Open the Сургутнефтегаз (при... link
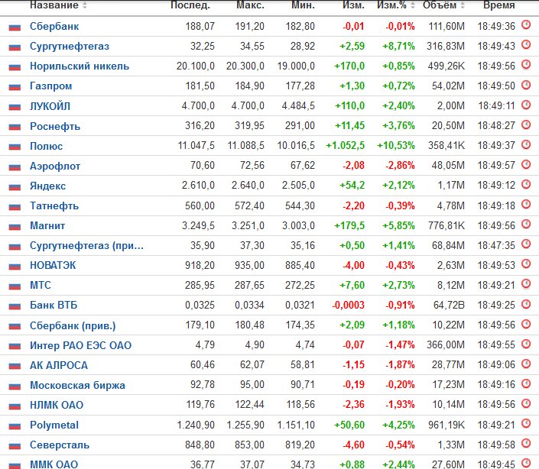Screen dimensions: 539x469 click(x=86, y=246)
